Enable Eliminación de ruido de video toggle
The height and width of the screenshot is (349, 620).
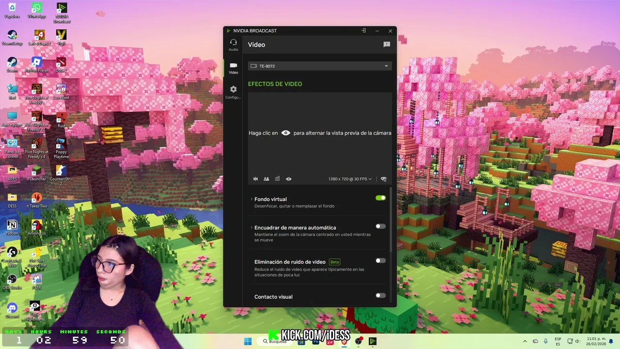point(381,261)
